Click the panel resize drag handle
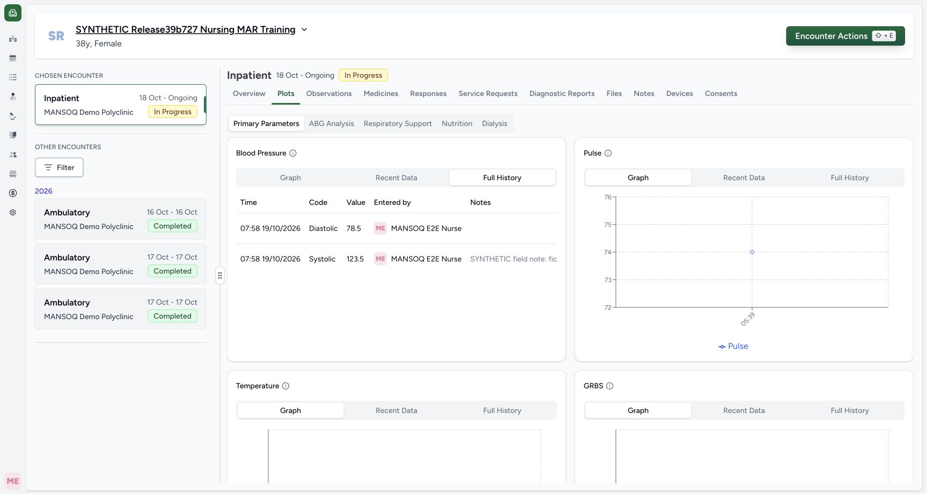The width and height of the screenshot is (927, 494). pyautogui.click(x=220, y=275)
